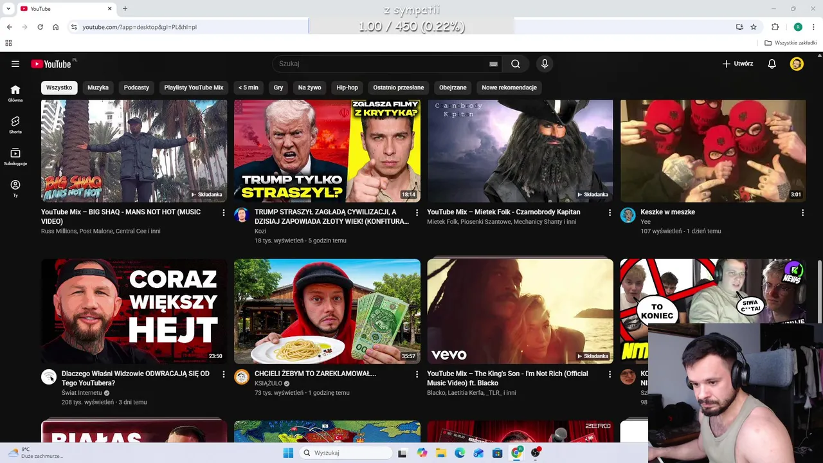Open the Chrome extensions puzzle icon

click(x=775, y=27)
